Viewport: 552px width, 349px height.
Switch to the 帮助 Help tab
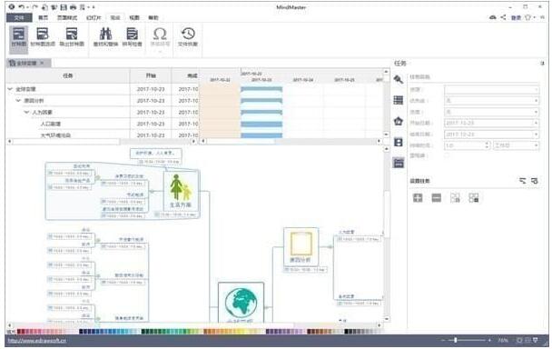(x=153, y=17)
